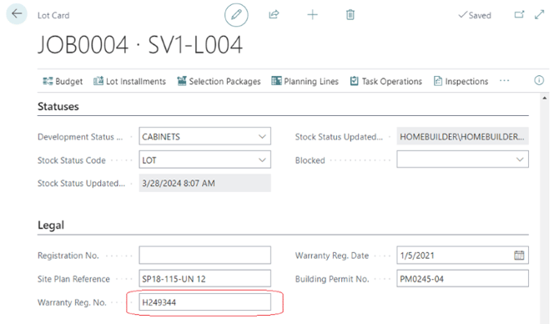Click the 3/28/2024 8:07 AM timestamp

coord(179,184)
